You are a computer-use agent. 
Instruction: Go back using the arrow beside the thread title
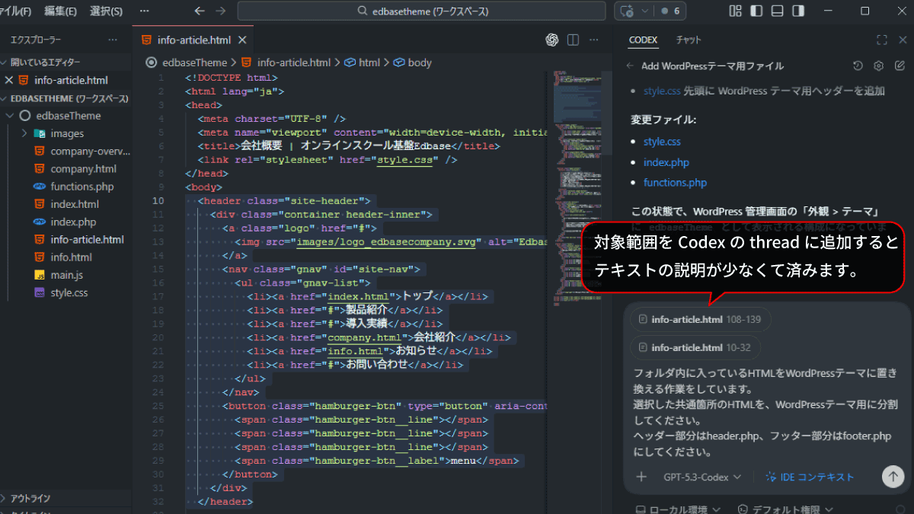point(630,66)
